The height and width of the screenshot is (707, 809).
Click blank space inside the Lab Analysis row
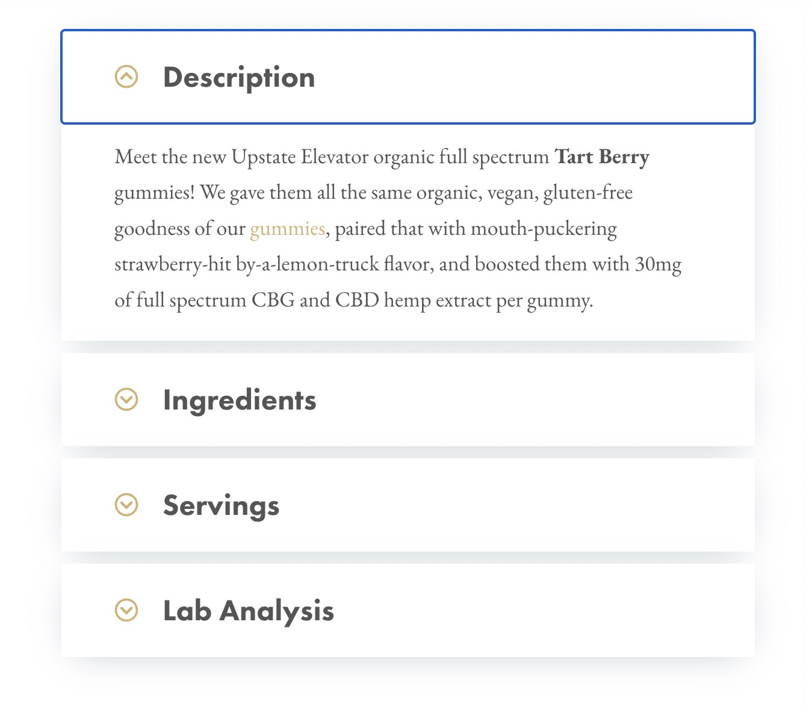pyautogui.click(x=542, y=610)
